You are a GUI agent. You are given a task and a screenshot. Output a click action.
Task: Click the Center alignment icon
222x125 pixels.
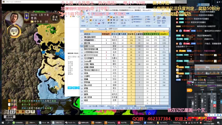coord(111,20)
